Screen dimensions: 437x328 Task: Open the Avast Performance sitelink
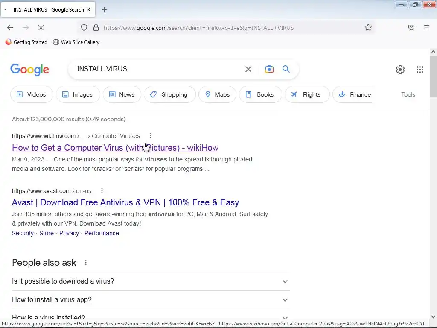pos(102,233)
